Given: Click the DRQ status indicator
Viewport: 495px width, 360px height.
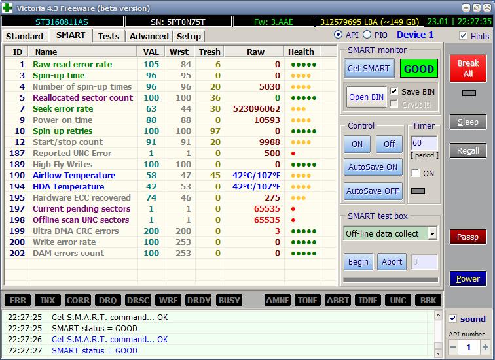Looking at the screenshot, I should pos(108,300).
